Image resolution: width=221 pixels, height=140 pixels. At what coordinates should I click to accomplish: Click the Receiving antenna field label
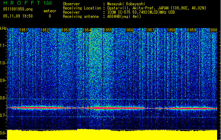(x=81, y=16)
